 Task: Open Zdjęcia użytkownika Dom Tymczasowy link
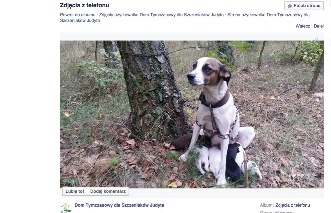point(161,15)
